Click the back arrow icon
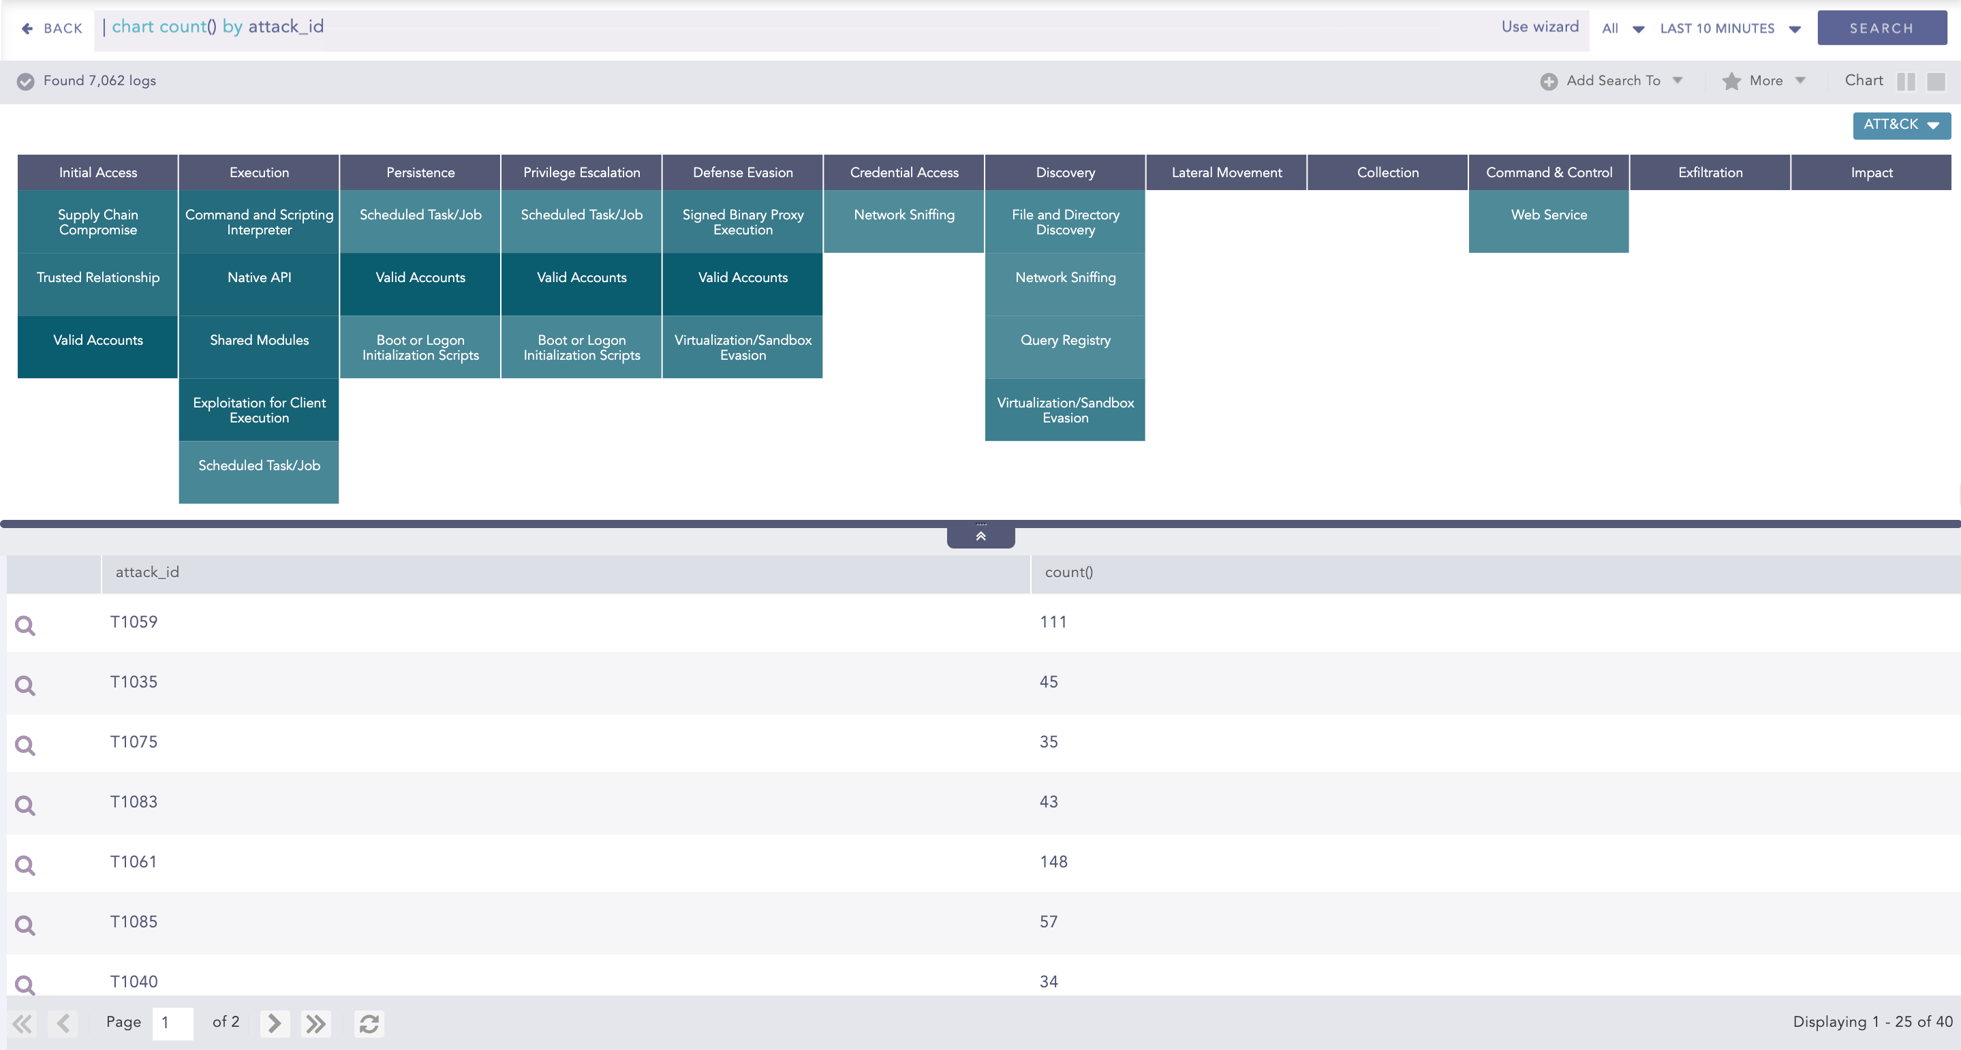 [x=27, y=28]
